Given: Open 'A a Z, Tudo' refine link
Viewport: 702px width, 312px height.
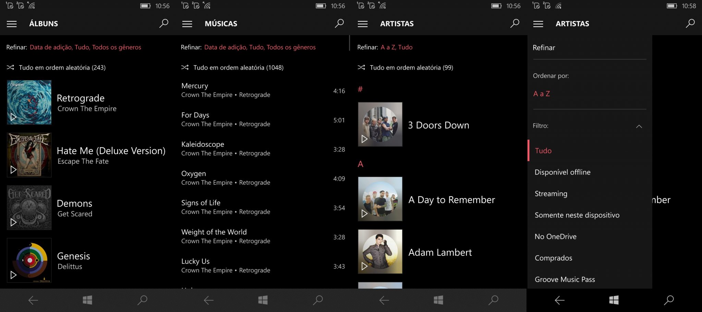Looking at the screenshot, I should (x=397, y=47).
